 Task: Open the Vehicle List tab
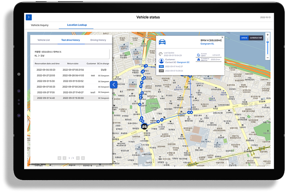click(x=44, y=40)
